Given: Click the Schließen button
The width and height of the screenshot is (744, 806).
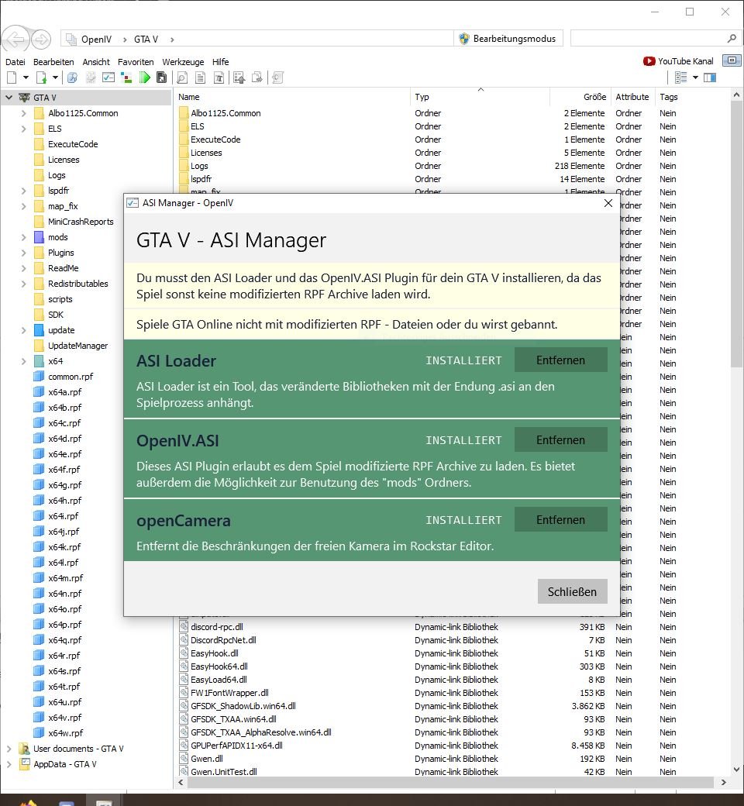Looking at the screenshot, I should [x=572, y=591].
